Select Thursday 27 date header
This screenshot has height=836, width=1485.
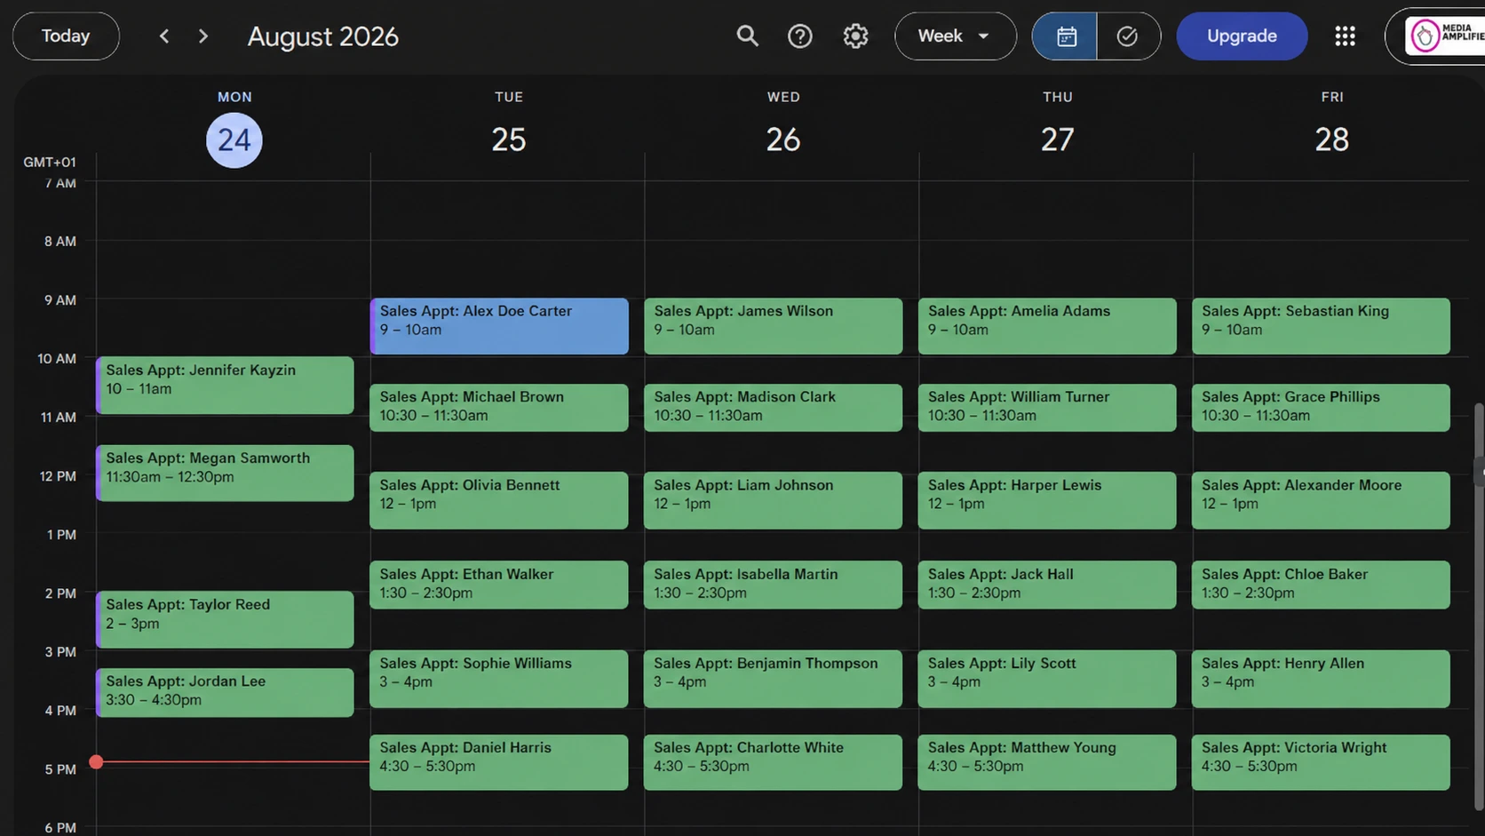[x=1058, y=139]
